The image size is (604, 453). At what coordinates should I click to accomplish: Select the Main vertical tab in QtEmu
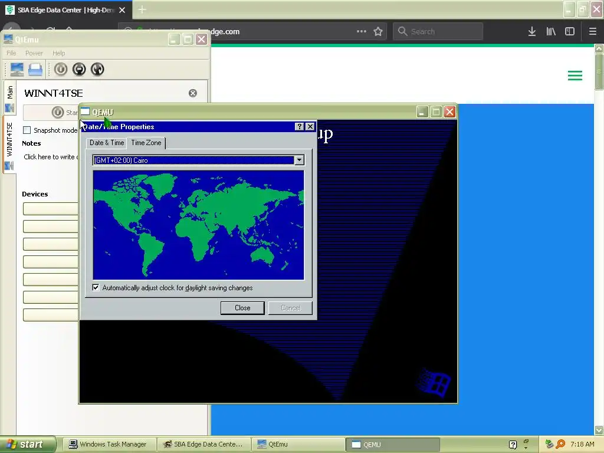click(9, 97)
